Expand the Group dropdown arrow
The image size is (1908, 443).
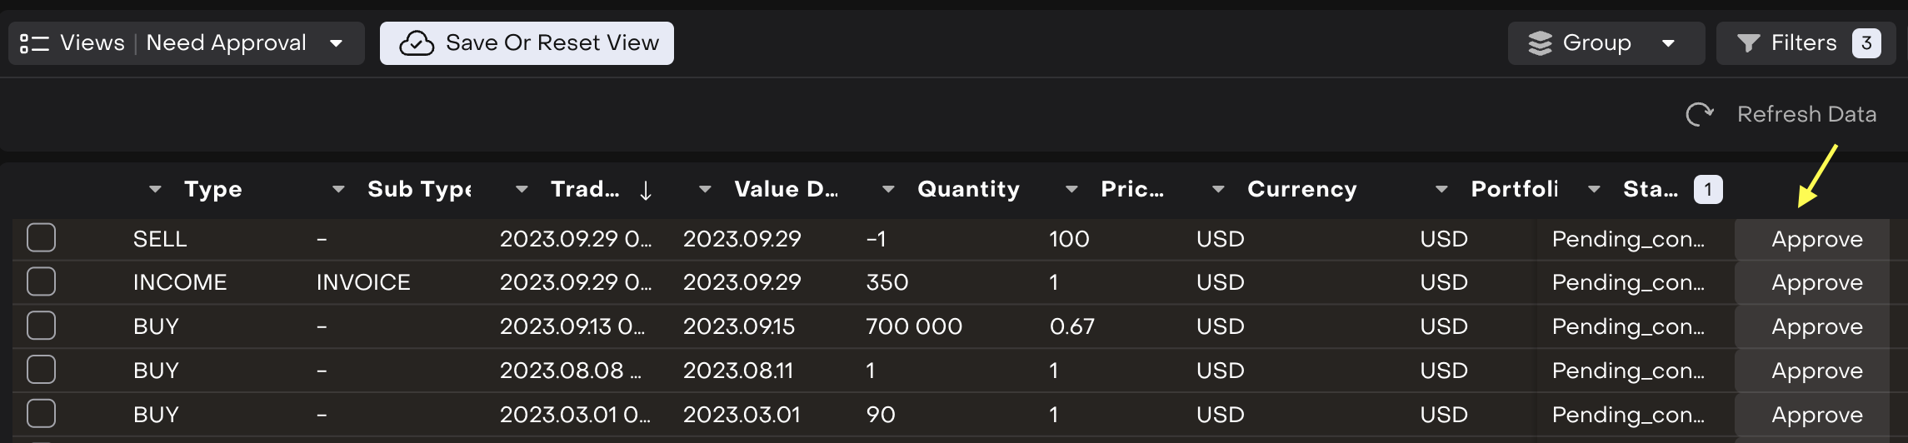pyautogui.click(x=1668, y=43)
